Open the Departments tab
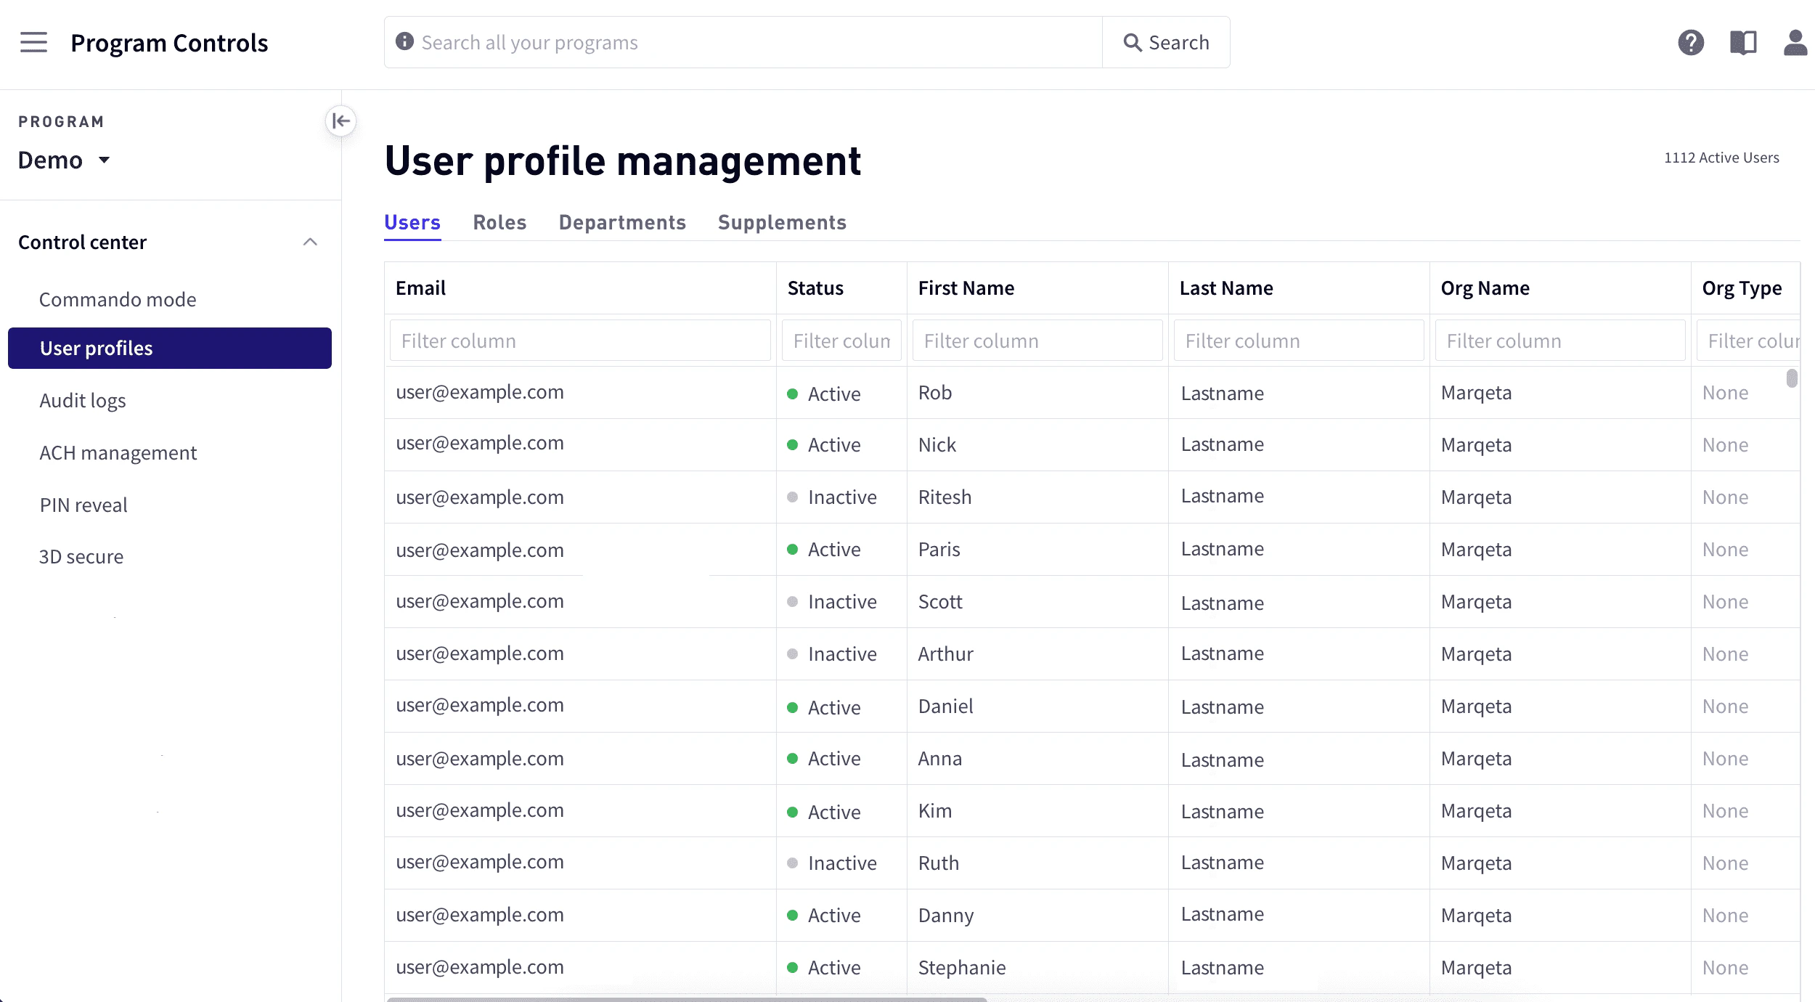The width and height of the screenshot is (1815, 1002). [622, 222]
